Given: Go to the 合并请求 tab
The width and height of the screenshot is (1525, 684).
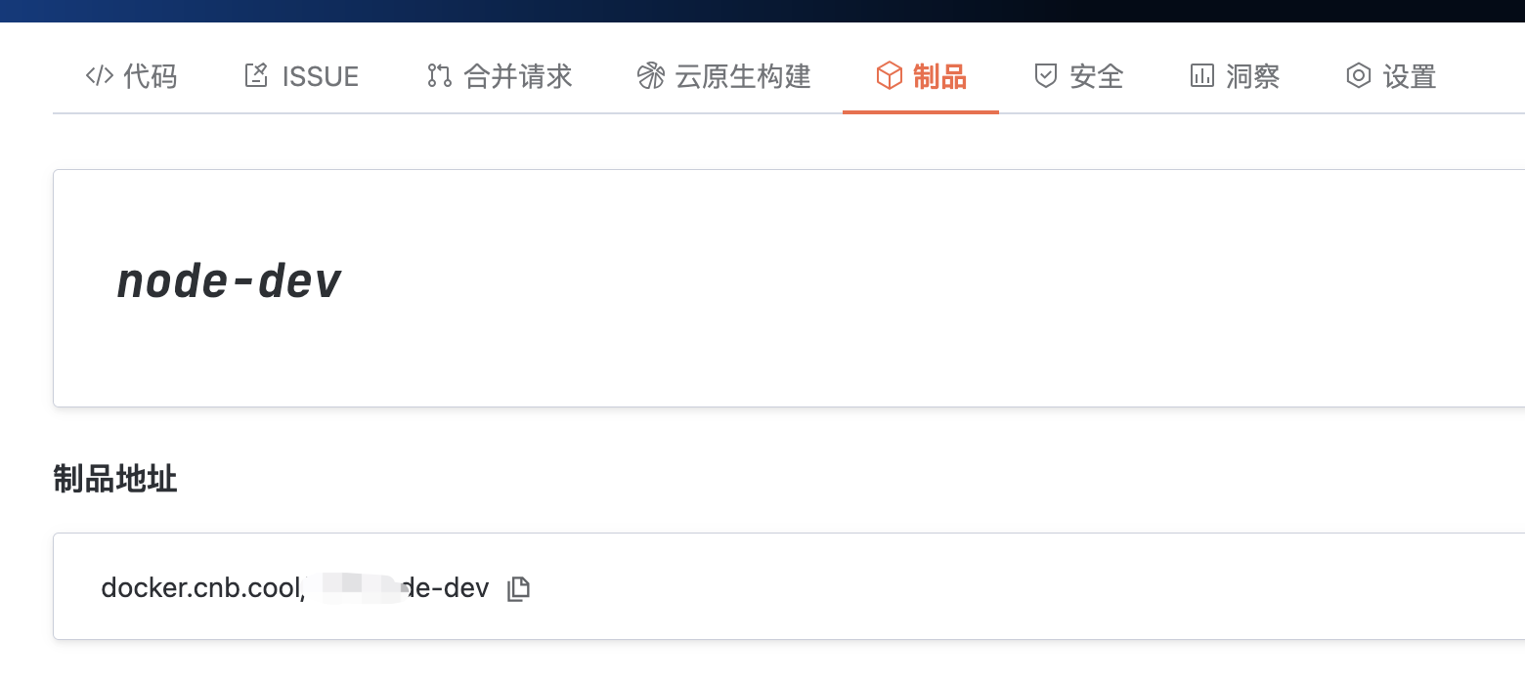Looking at the screenshot, I should [x=518, y=76].
